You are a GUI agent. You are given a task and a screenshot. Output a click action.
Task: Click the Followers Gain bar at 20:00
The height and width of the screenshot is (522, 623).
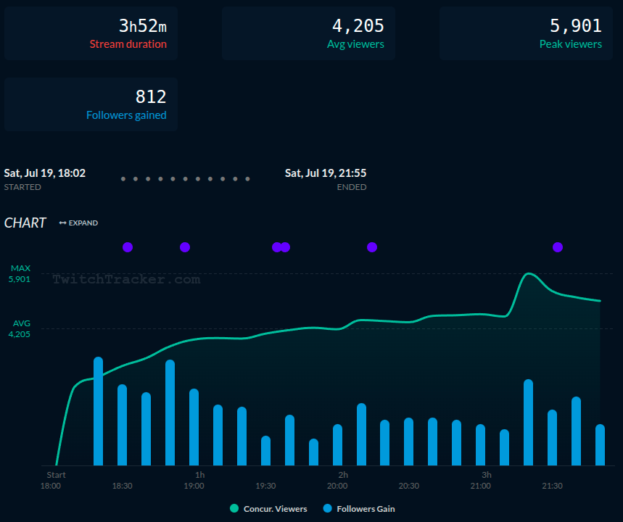(x=337, y=445)
